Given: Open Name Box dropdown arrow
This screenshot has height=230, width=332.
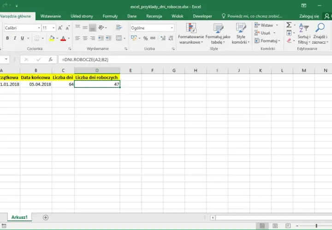Looking at the screenshot, I should 6,59.
